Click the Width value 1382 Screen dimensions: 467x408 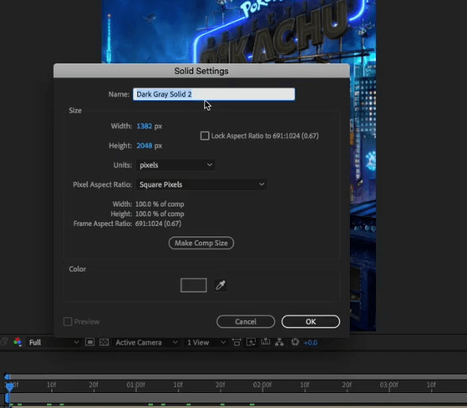click(144, 126)
